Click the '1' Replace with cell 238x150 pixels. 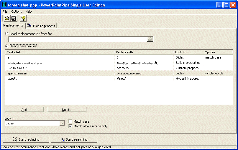(x=144, y=57)
